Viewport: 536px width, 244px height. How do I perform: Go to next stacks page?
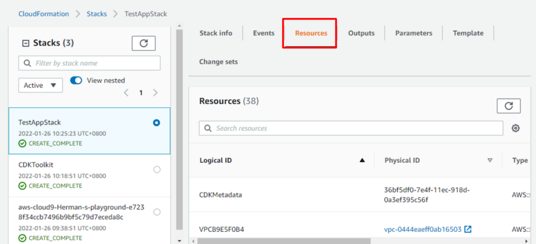click(155, 93)
